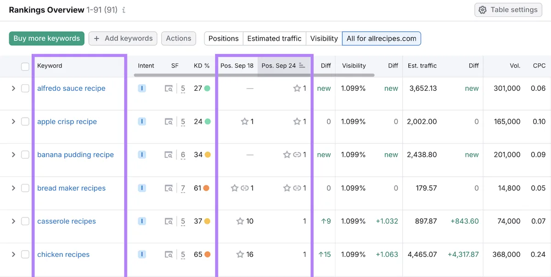Image resolution: width=551 pixels, height=277 pixels.
Task: Check the apple crisp recipe row checkbox
Action: [x=25, y=122]
